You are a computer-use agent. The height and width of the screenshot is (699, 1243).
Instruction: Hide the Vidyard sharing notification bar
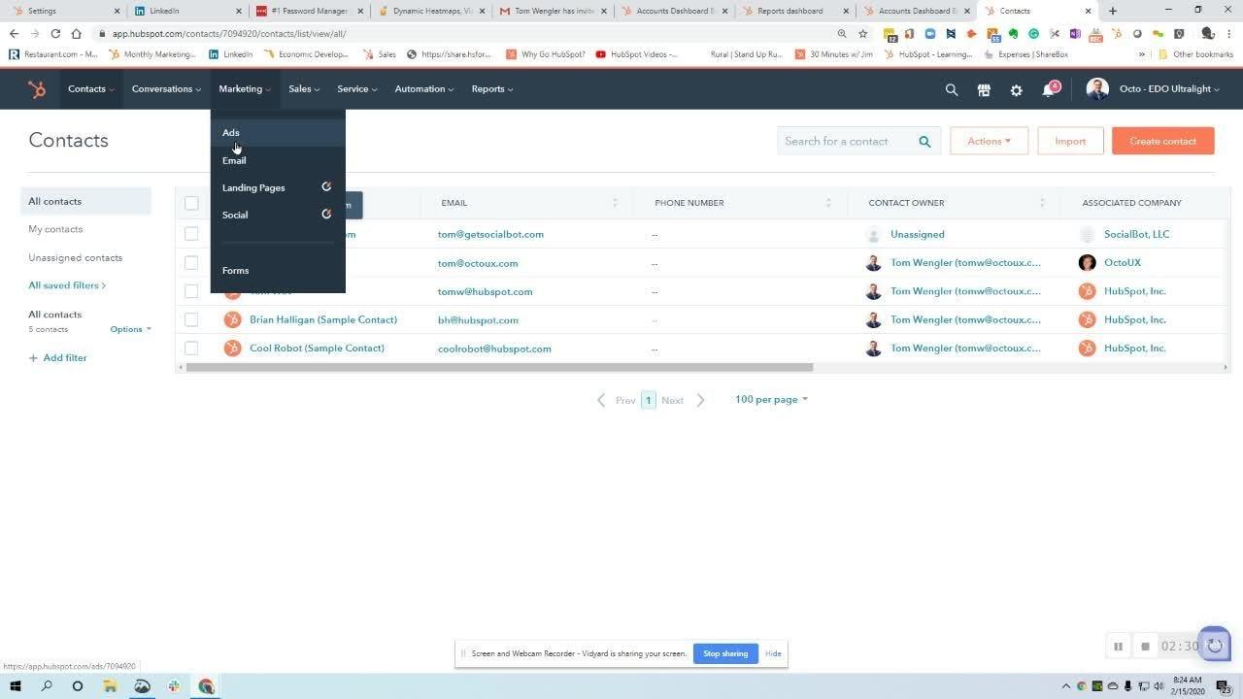[773, 653]
